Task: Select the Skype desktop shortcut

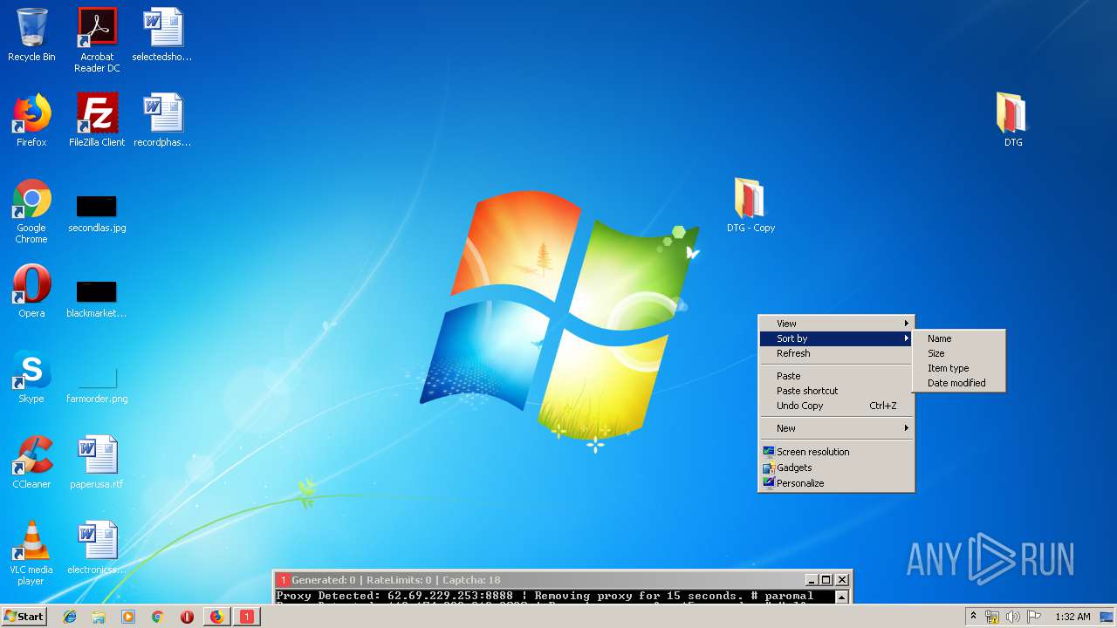Action: (x=31, y=377)
